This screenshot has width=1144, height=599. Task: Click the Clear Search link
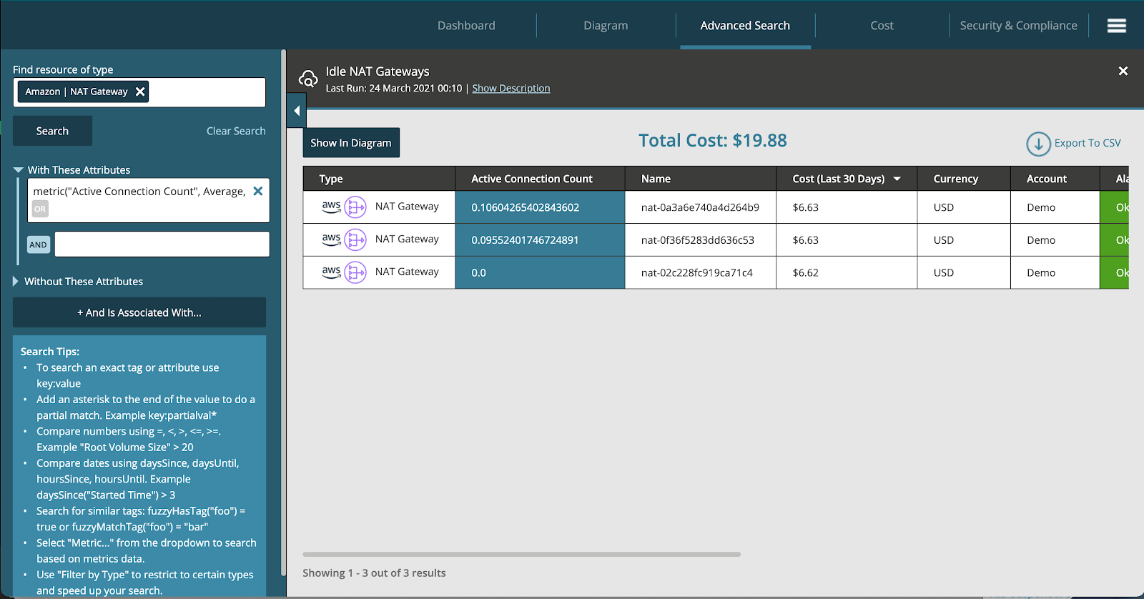tap(236, 131)
